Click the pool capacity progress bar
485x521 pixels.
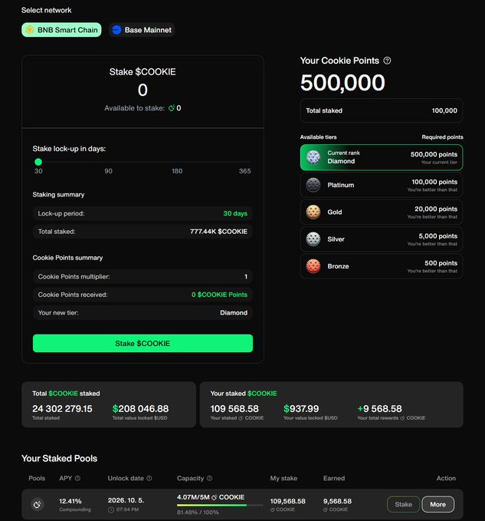coord(220,506)
